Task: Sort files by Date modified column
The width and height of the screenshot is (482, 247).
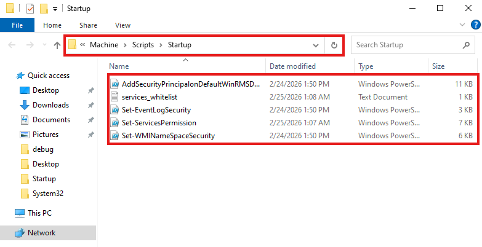Action: point(292,66)
